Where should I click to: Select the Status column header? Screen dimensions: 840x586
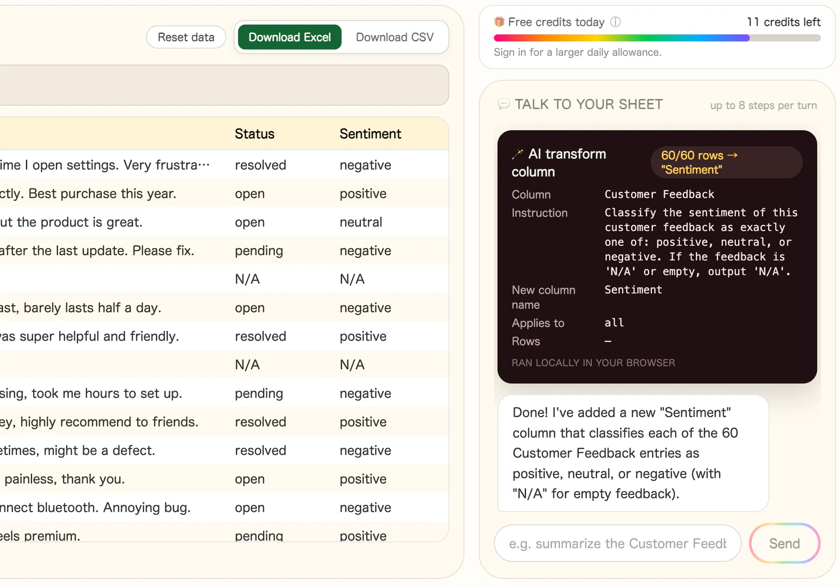click(255, 134)
